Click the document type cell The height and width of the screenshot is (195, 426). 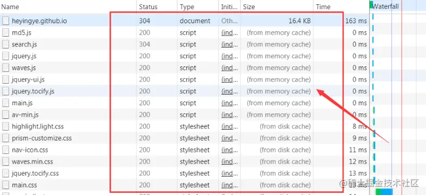(x=195, y=21)
